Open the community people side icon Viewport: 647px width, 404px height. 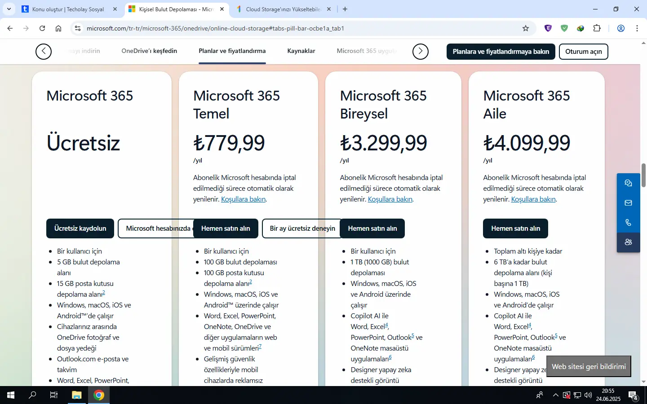pos(628,242)
